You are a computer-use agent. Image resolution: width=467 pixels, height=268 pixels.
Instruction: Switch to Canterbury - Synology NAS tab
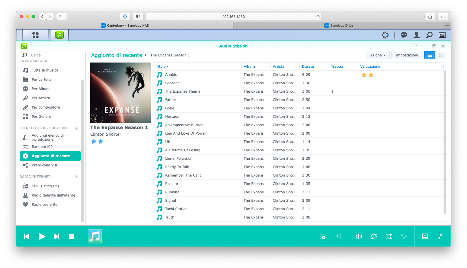coord(125,25)
